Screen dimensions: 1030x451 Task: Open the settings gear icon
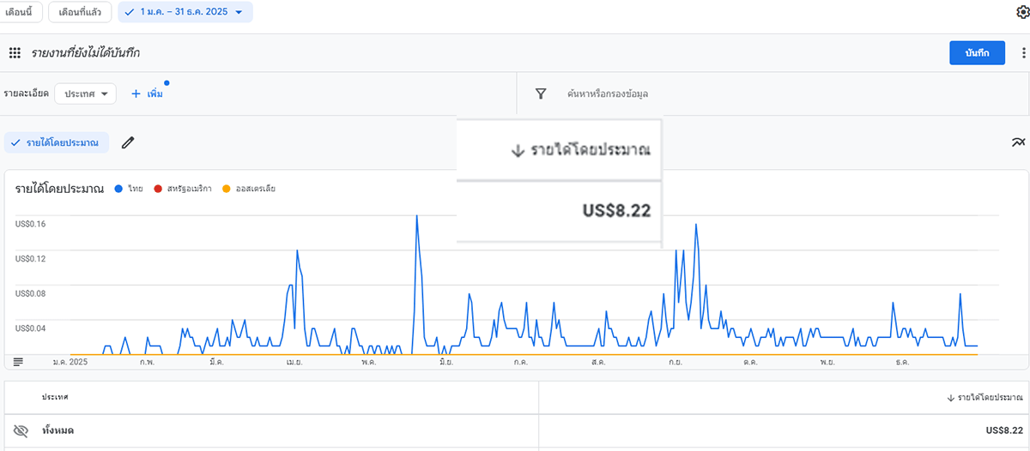pos(1021,12)
